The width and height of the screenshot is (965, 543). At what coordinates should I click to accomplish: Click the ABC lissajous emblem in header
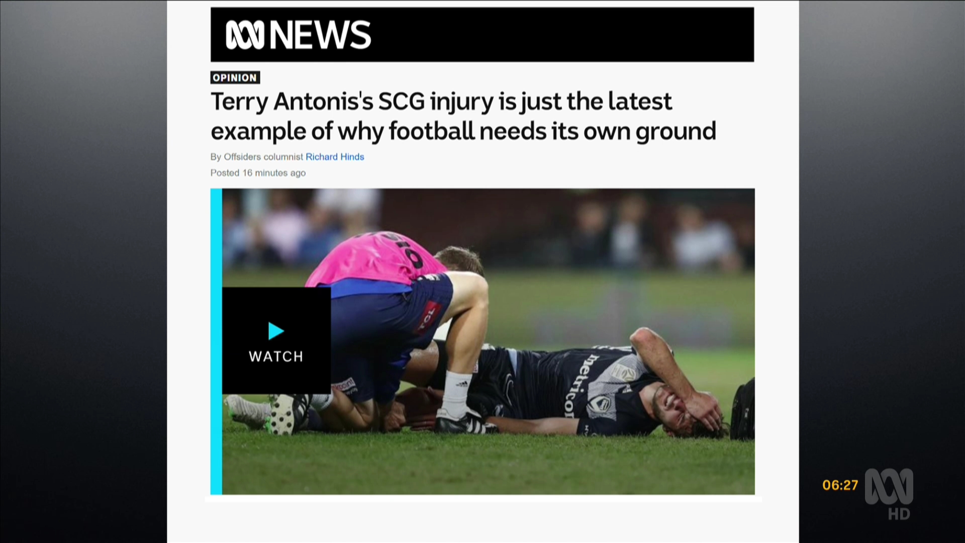pyautogui.click(x=245, y=35)
